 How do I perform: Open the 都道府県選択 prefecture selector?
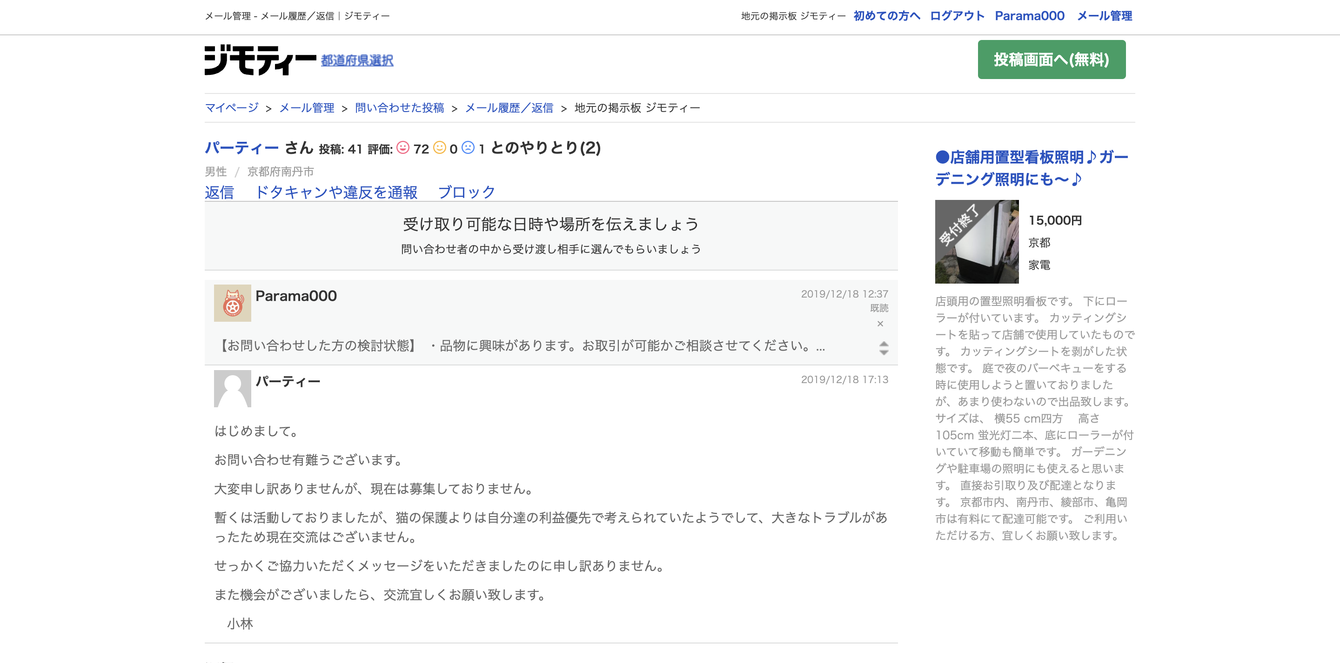point(357,60)
